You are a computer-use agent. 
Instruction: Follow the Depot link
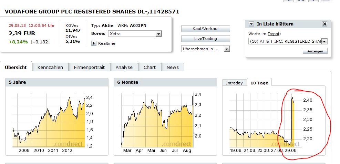pos(274,34)
